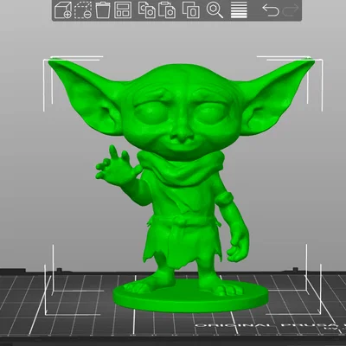346x346 pixels.
Task: Select the green goblin model
Action: click(182, 184)
